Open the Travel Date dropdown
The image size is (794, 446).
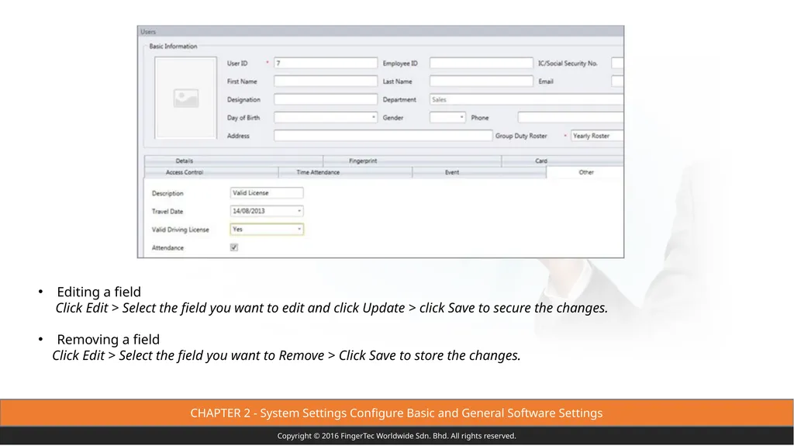[x=267, y=211]
